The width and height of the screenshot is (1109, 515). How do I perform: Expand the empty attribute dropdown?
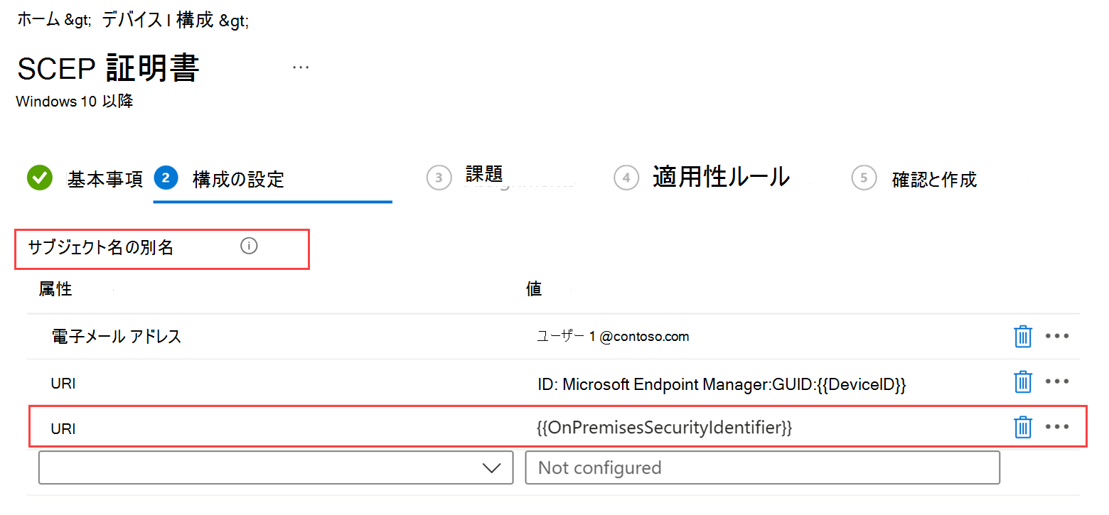276,467
